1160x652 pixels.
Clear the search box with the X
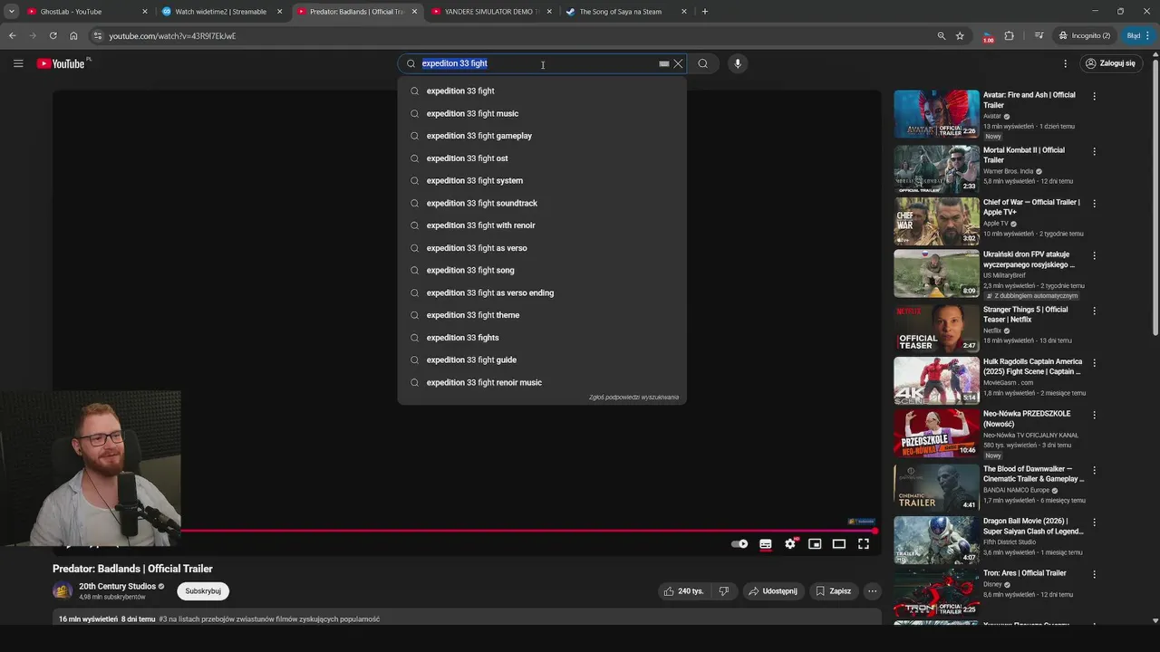678,63
